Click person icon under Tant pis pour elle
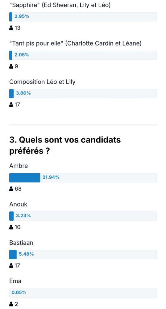166x309 pixels. coord(11,66)
